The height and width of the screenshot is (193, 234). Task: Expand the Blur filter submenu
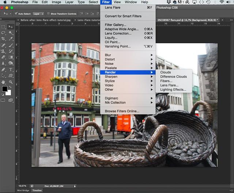click(x=108, y=55)
